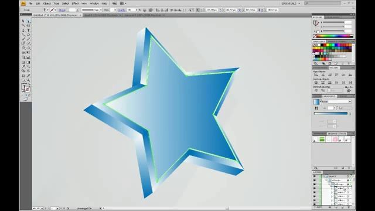Switch to the Graphic Styles panel tab
375x211 pixels.
pyautogui.click(x=336, y=134)
